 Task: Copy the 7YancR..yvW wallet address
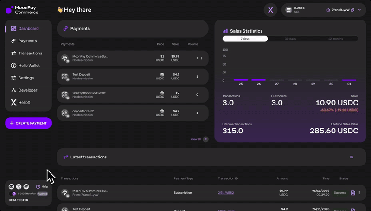click(x=352, y=10)
